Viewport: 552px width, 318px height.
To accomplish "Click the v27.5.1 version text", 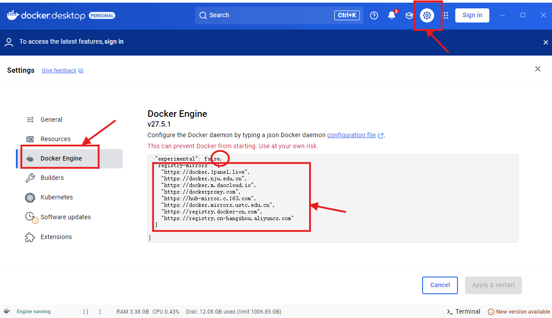I will 159,124.
